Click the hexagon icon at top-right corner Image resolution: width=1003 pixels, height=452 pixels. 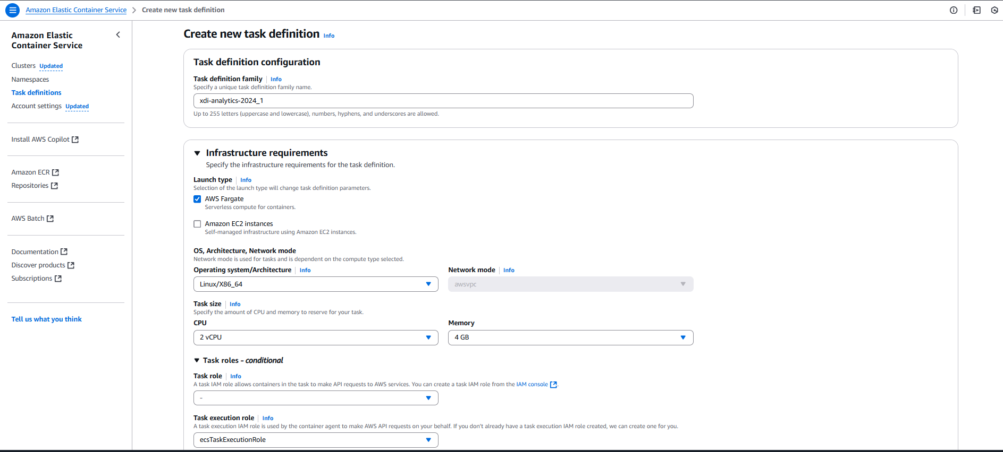pyautogui.click(x=994, y=10)
